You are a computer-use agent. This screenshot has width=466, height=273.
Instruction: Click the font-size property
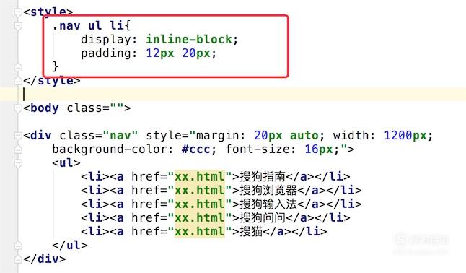(x=258, y=149)
